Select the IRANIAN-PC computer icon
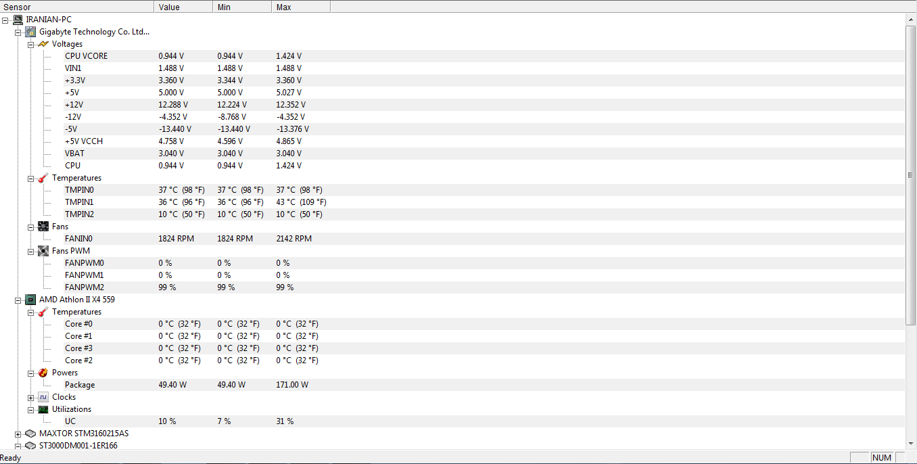The width and height of the screenshot is (917, 464). coord(18,20)
